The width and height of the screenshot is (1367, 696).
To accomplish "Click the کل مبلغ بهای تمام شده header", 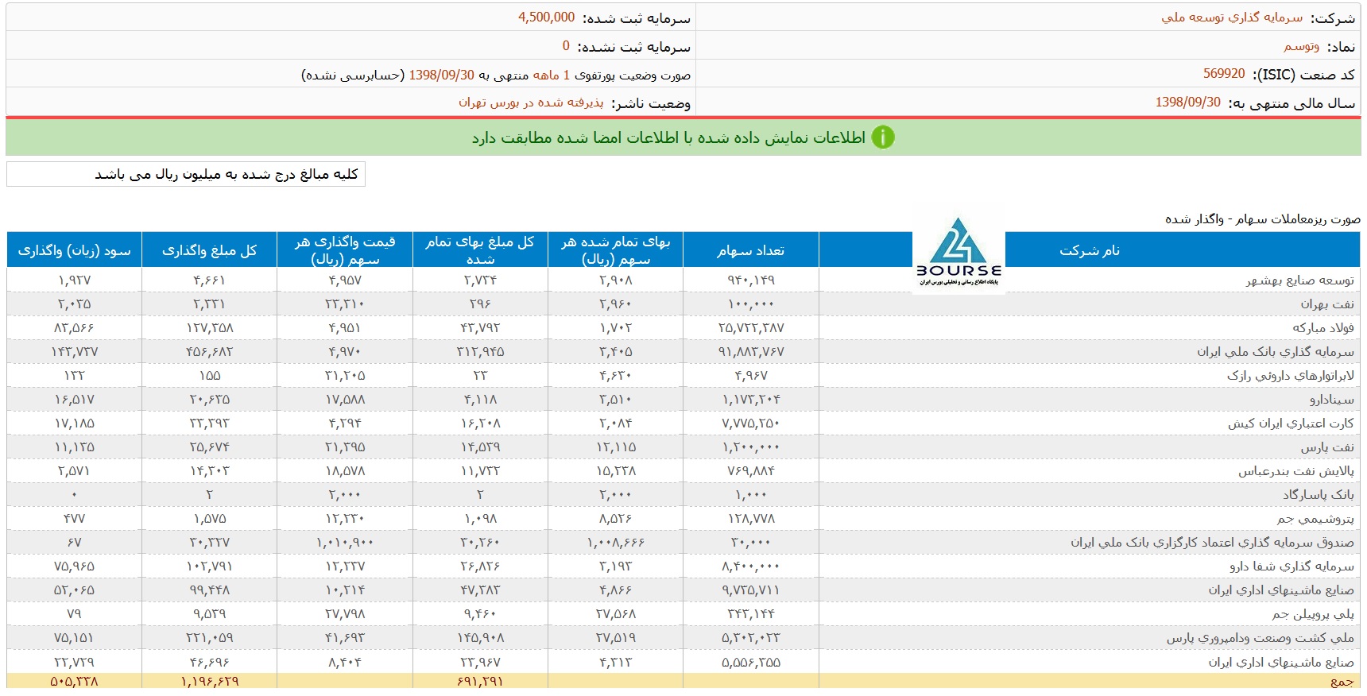I will 480,250.
